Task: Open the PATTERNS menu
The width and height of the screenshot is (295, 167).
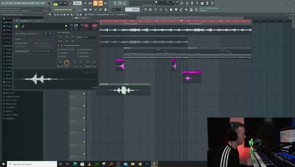Action: (x=18, y=3)
